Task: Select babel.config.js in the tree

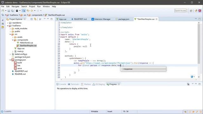Action: pos(21,54)
